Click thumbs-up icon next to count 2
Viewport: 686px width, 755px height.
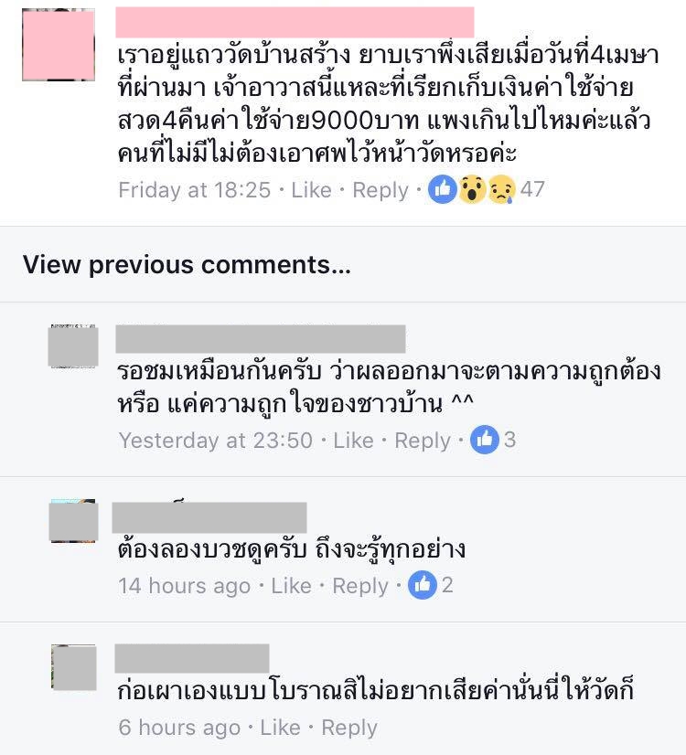click(422, 585)
